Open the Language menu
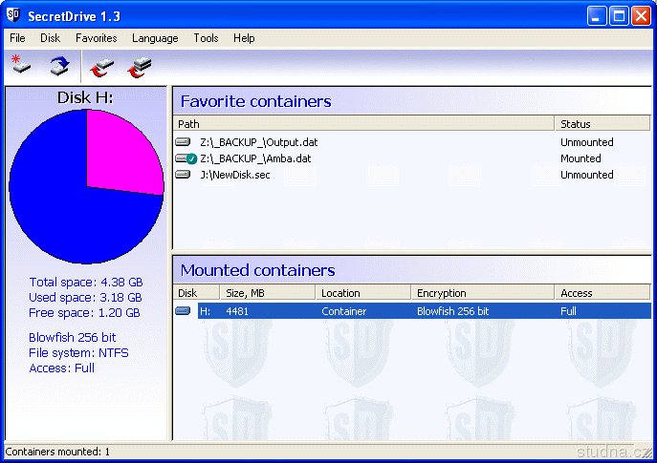Viewport: 657px width, 463px height. (x=155, y=38)
